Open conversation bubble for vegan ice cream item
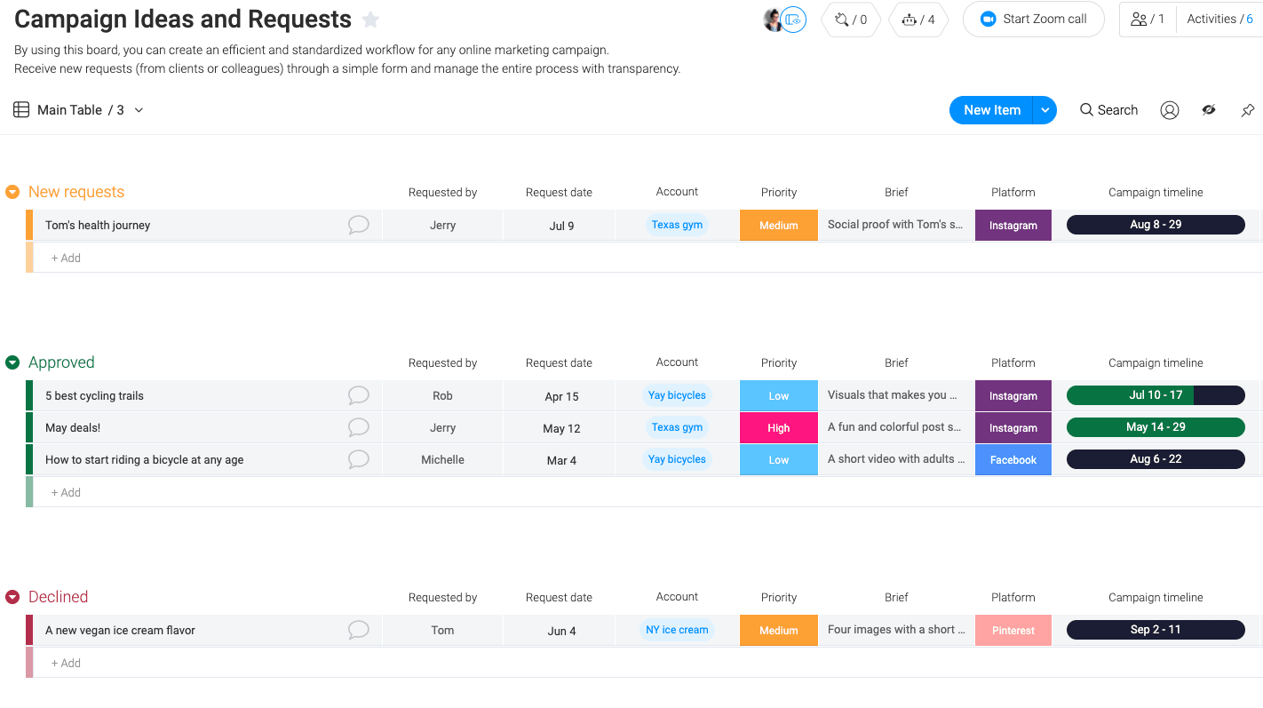 358,630
